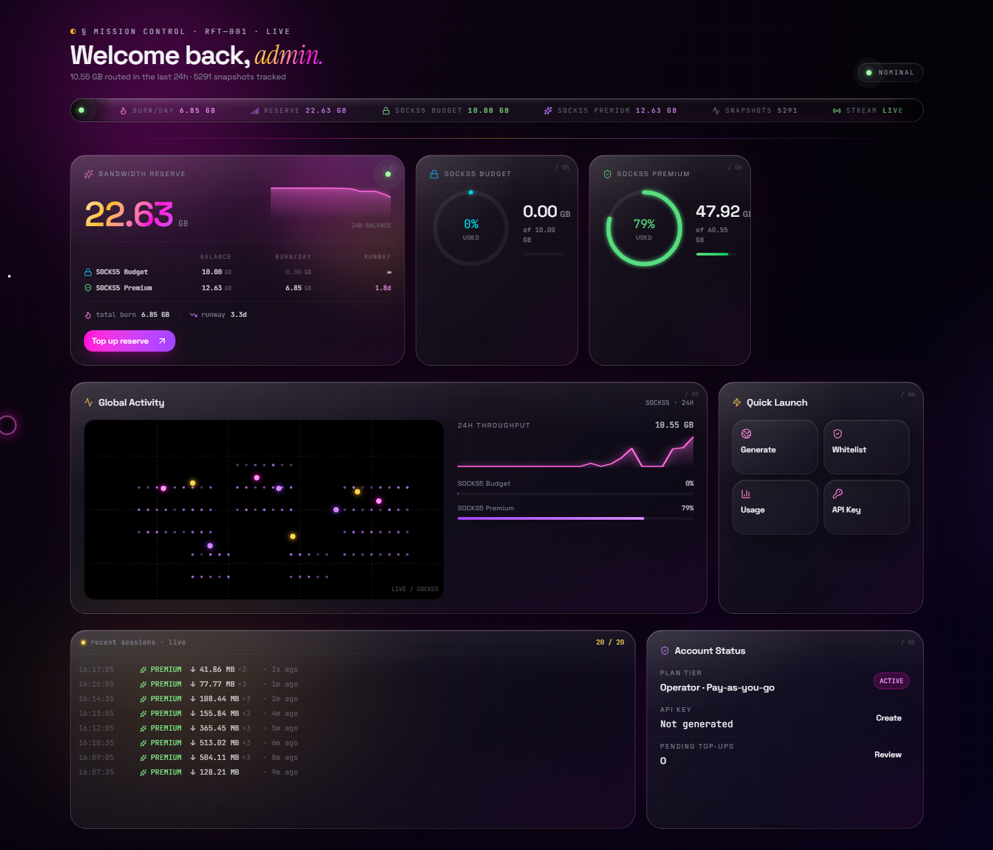Screen dimensions: 993x850
Task: Click the ACTIVE plan badge
Action: click(x=892, y=681)
